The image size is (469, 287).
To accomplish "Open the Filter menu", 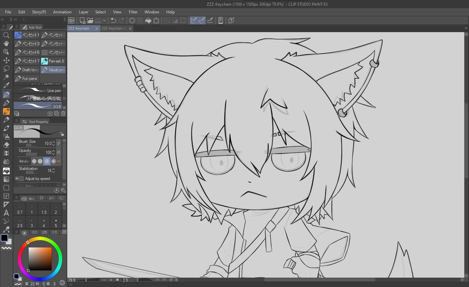I will [x=133, y=12].
